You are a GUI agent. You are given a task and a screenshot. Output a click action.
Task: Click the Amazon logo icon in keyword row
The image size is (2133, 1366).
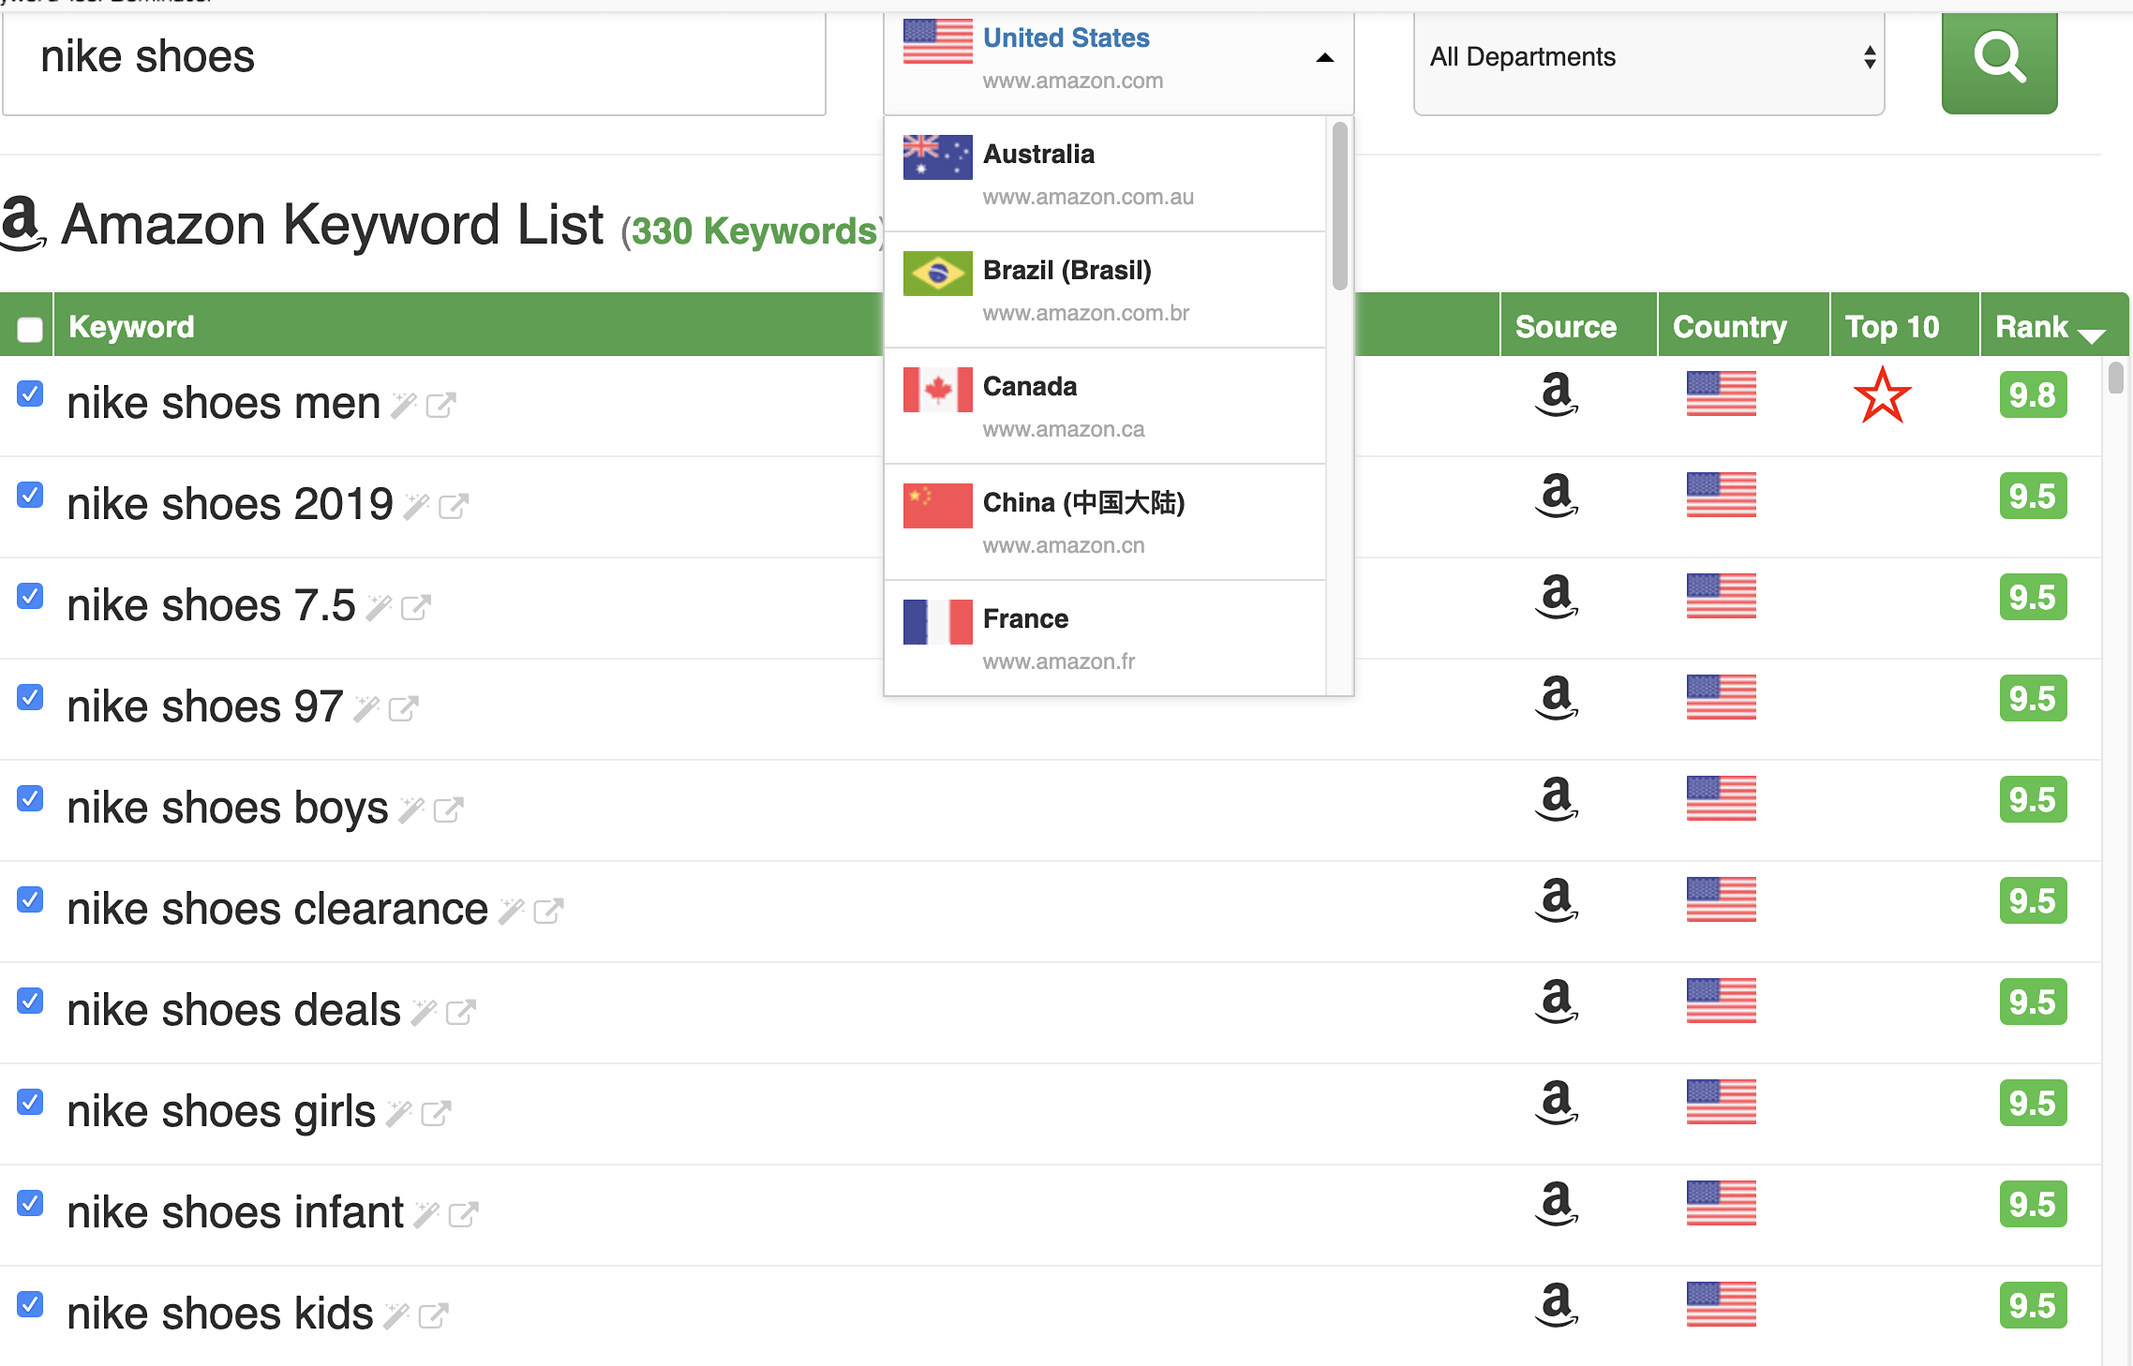[1555, 394]
